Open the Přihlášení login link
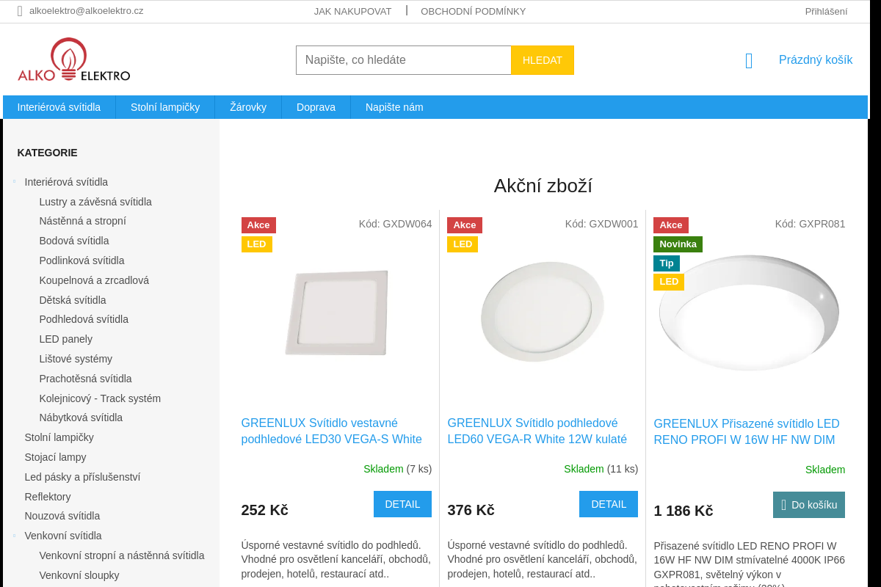This screenshot has width=881, height=587. [826, 11]
